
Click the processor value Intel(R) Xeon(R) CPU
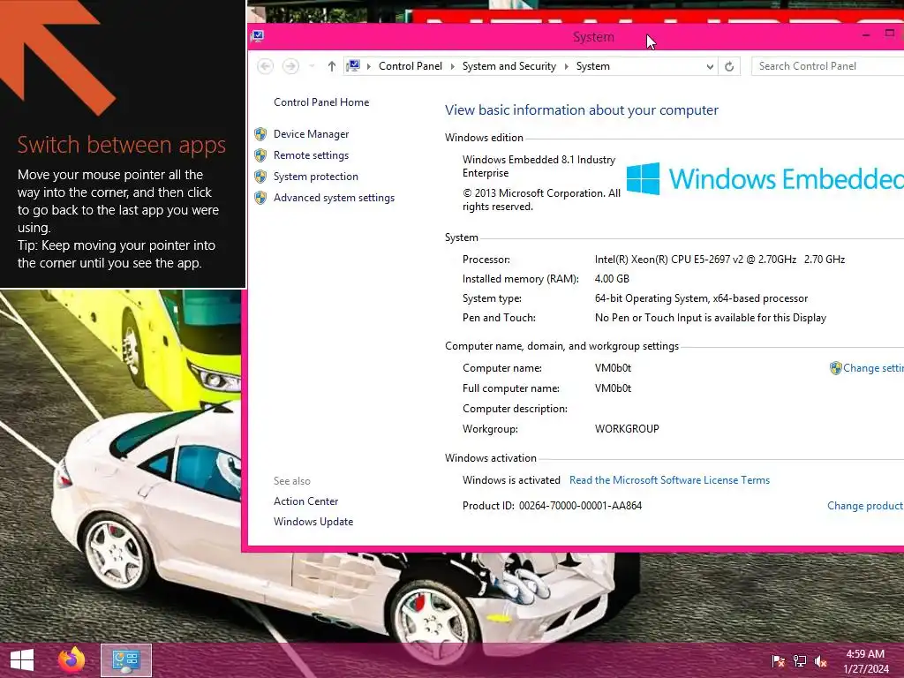tap(720, 260)
